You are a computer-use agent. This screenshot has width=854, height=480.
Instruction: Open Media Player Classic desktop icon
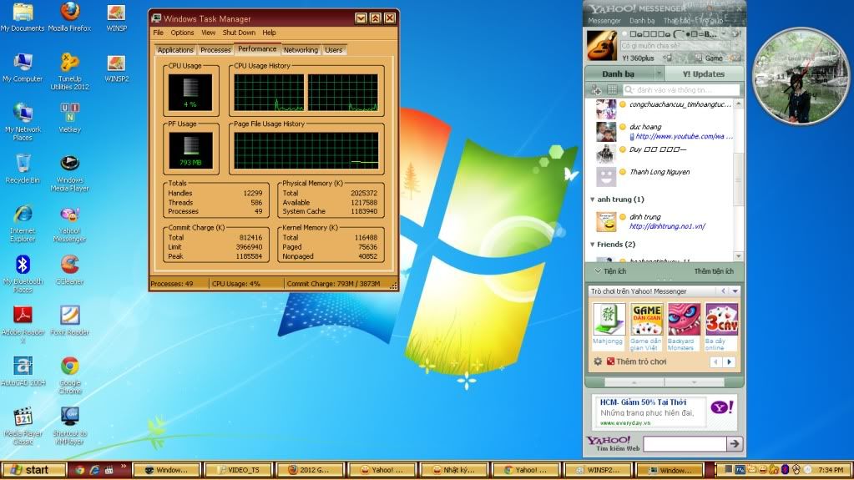click(23, 426)
